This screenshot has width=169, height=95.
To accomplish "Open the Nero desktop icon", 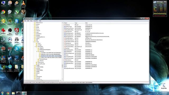I will [x=10, y=3].
